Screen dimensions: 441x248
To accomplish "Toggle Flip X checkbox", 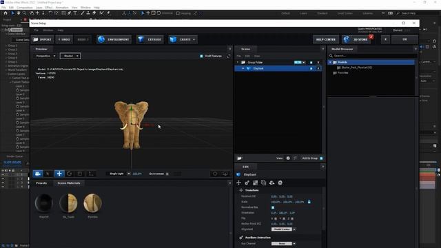I will click(x=276, y=218).
